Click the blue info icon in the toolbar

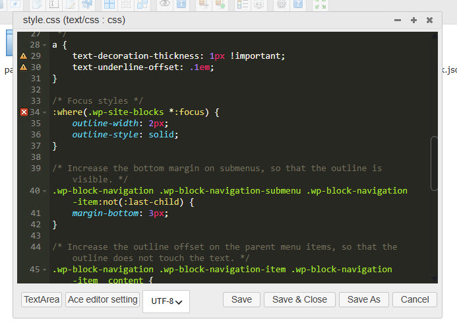(x=181, y=4)
